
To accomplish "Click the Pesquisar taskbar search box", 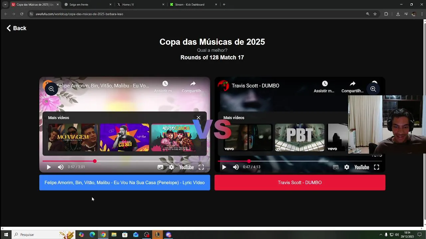I will click(x=43, y=235).
